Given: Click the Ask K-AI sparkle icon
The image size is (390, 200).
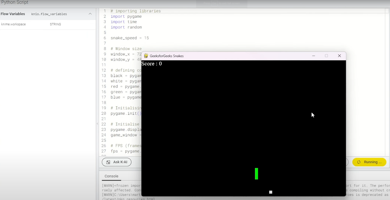Looking at the screenshot, I should coord(108,162).
